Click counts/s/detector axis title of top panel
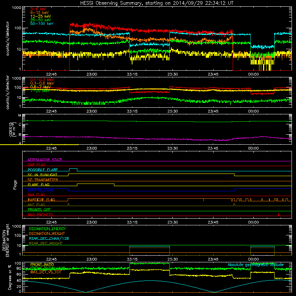The height and width of the screenshot is (296, 296). click(7, 38)
